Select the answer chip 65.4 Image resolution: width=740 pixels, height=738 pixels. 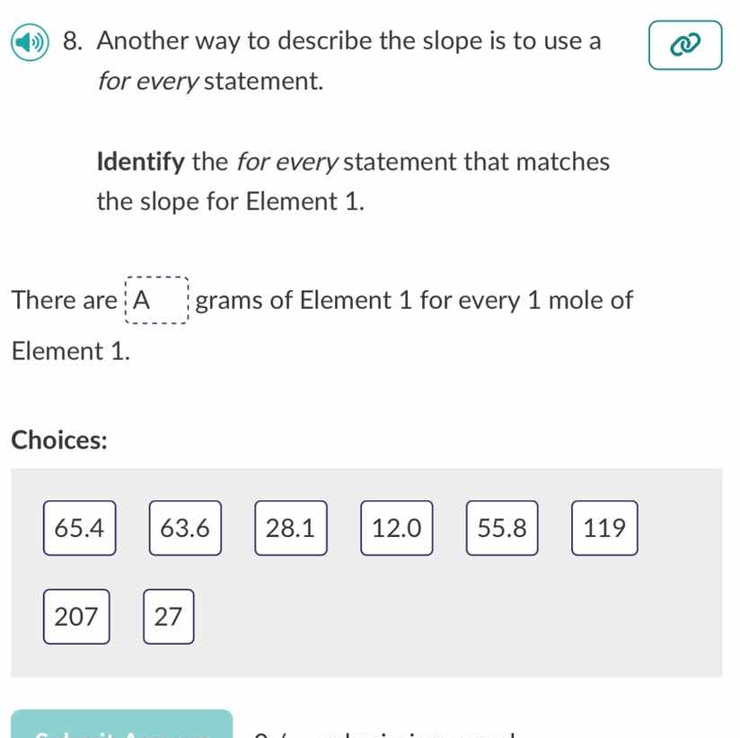click(x=79, y=529)
